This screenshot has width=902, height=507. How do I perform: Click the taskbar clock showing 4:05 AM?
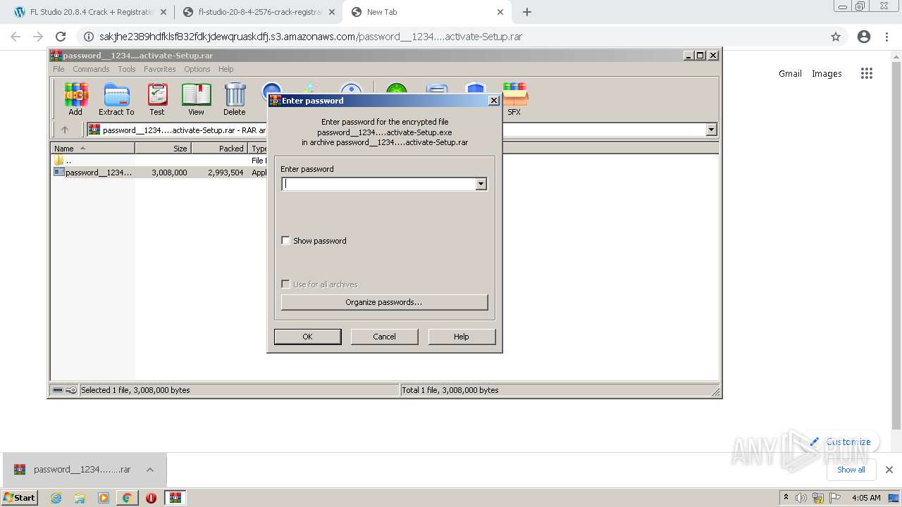click(866, 498)
